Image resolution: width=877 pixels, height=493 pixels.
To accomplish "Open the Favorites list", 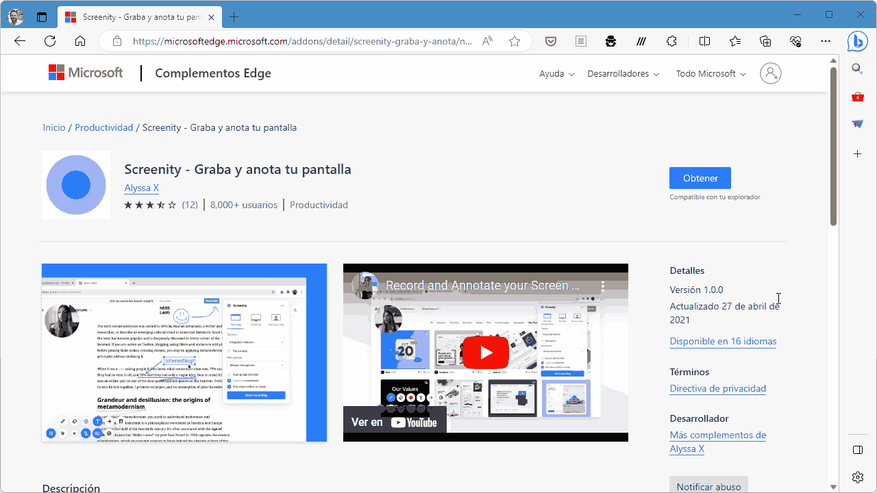I will pyautogui.click(x=735, y=41).
